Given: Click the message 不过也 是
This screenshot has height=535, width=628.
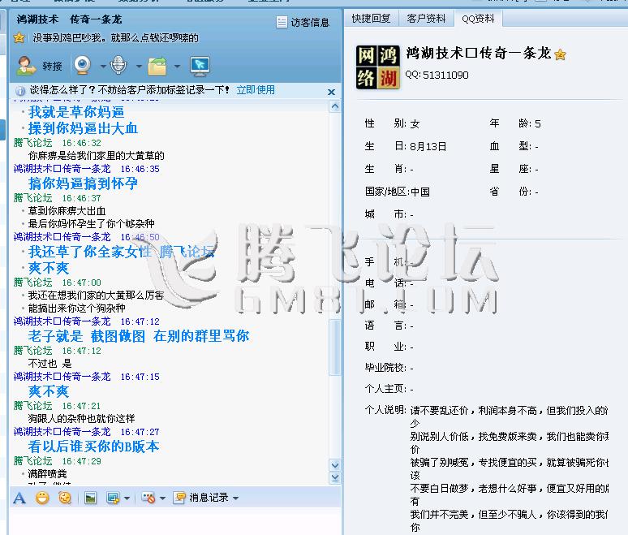Looking at the screenshot, I should pyautogui.click(x=49, y=364).
